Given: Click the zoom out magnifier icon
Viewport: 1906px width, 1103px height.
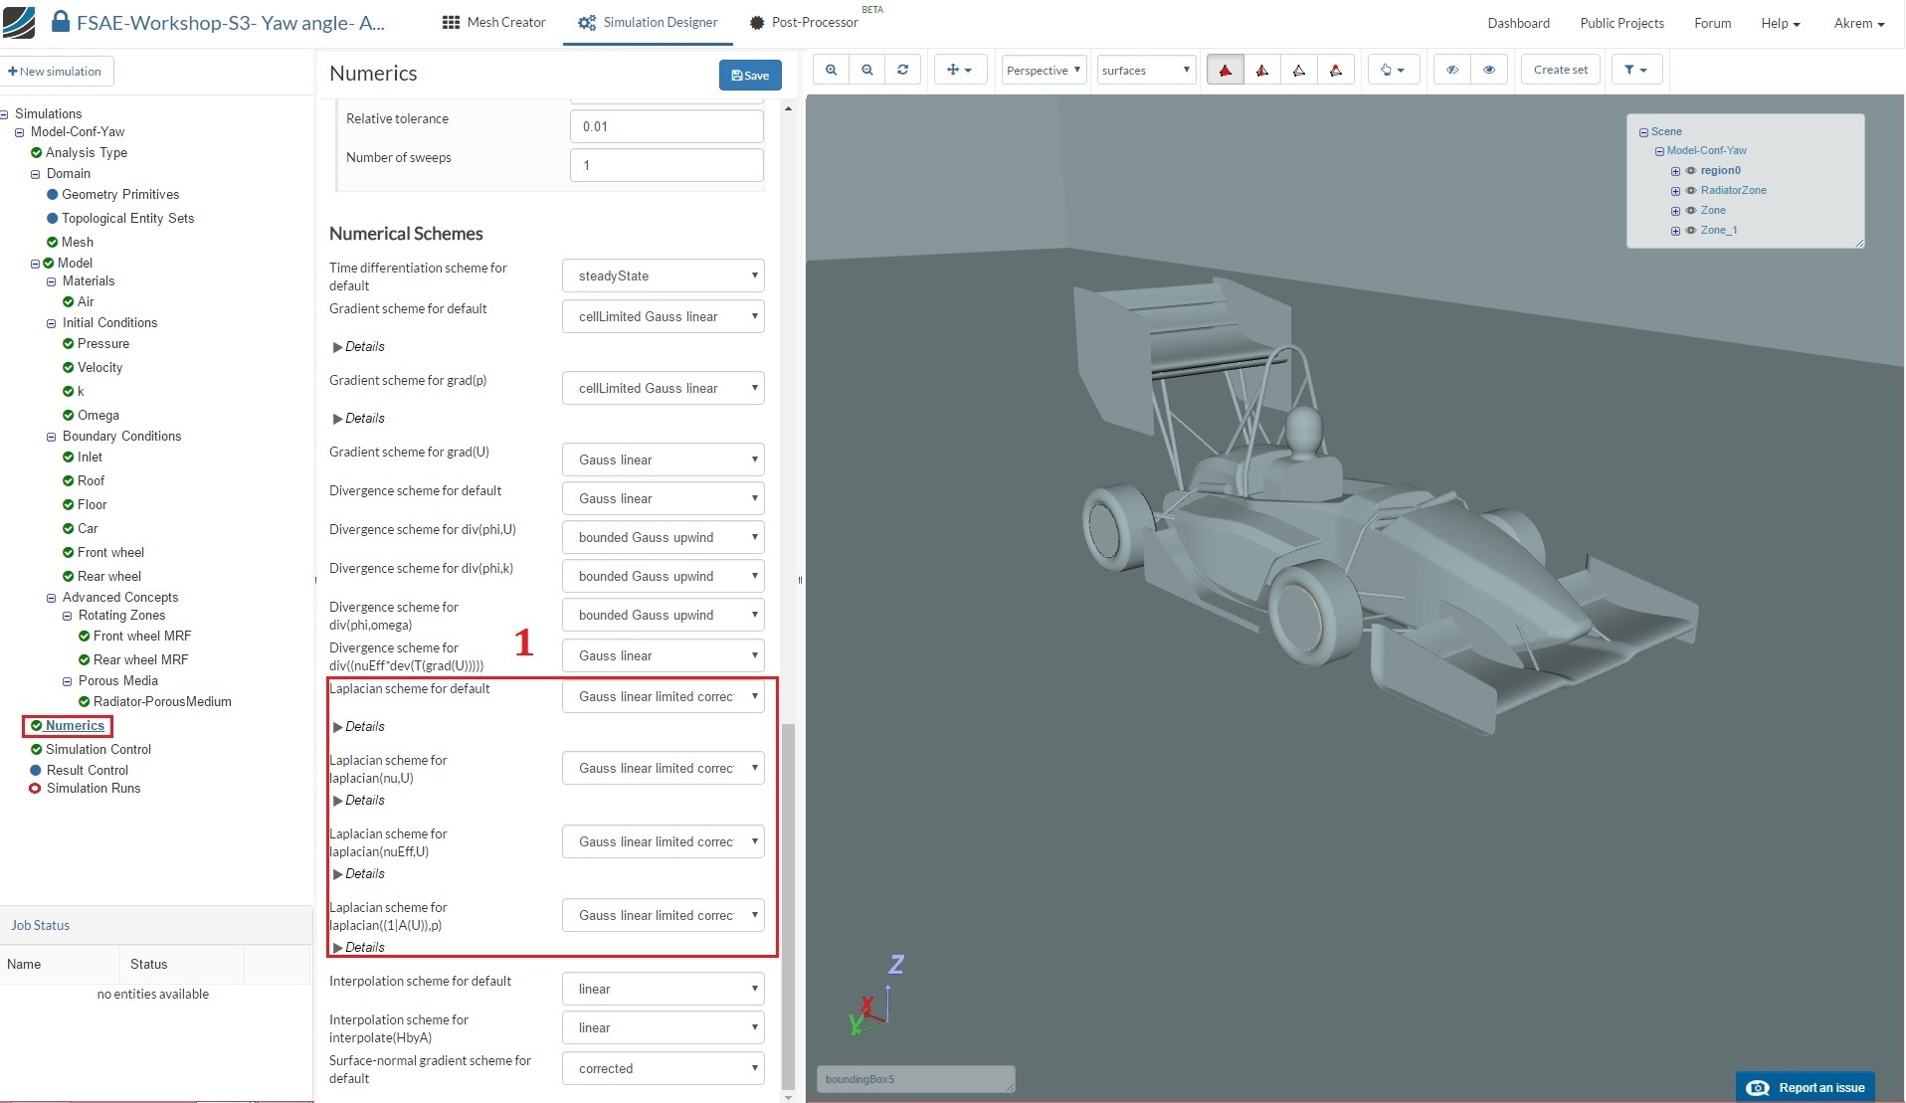Looking at the screenshot, I should tap(867, 70).
